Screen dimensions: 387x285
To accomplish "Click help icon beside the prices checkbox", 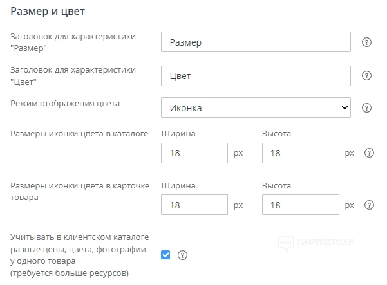I will pyautogui.click(x=182, y=255).
